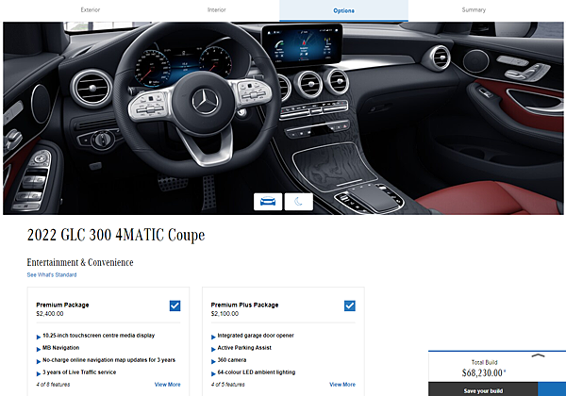Uncheck the Premium Plus Package checkbox
Image resolution: width=566 pixels, height=396 pixels.
(350, 305)
